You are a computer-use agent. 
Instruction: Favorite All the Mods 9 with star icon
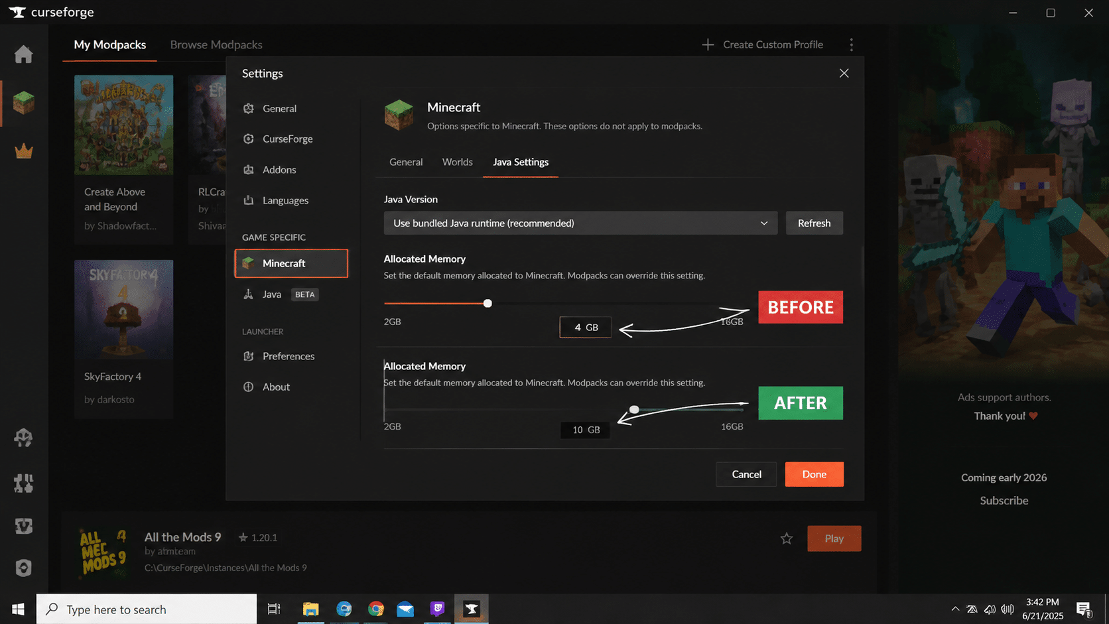pos(787,538)
